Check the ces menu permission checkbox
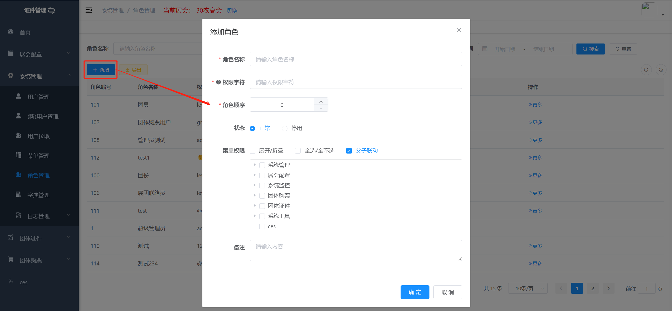672x311 pixels. 262,226
